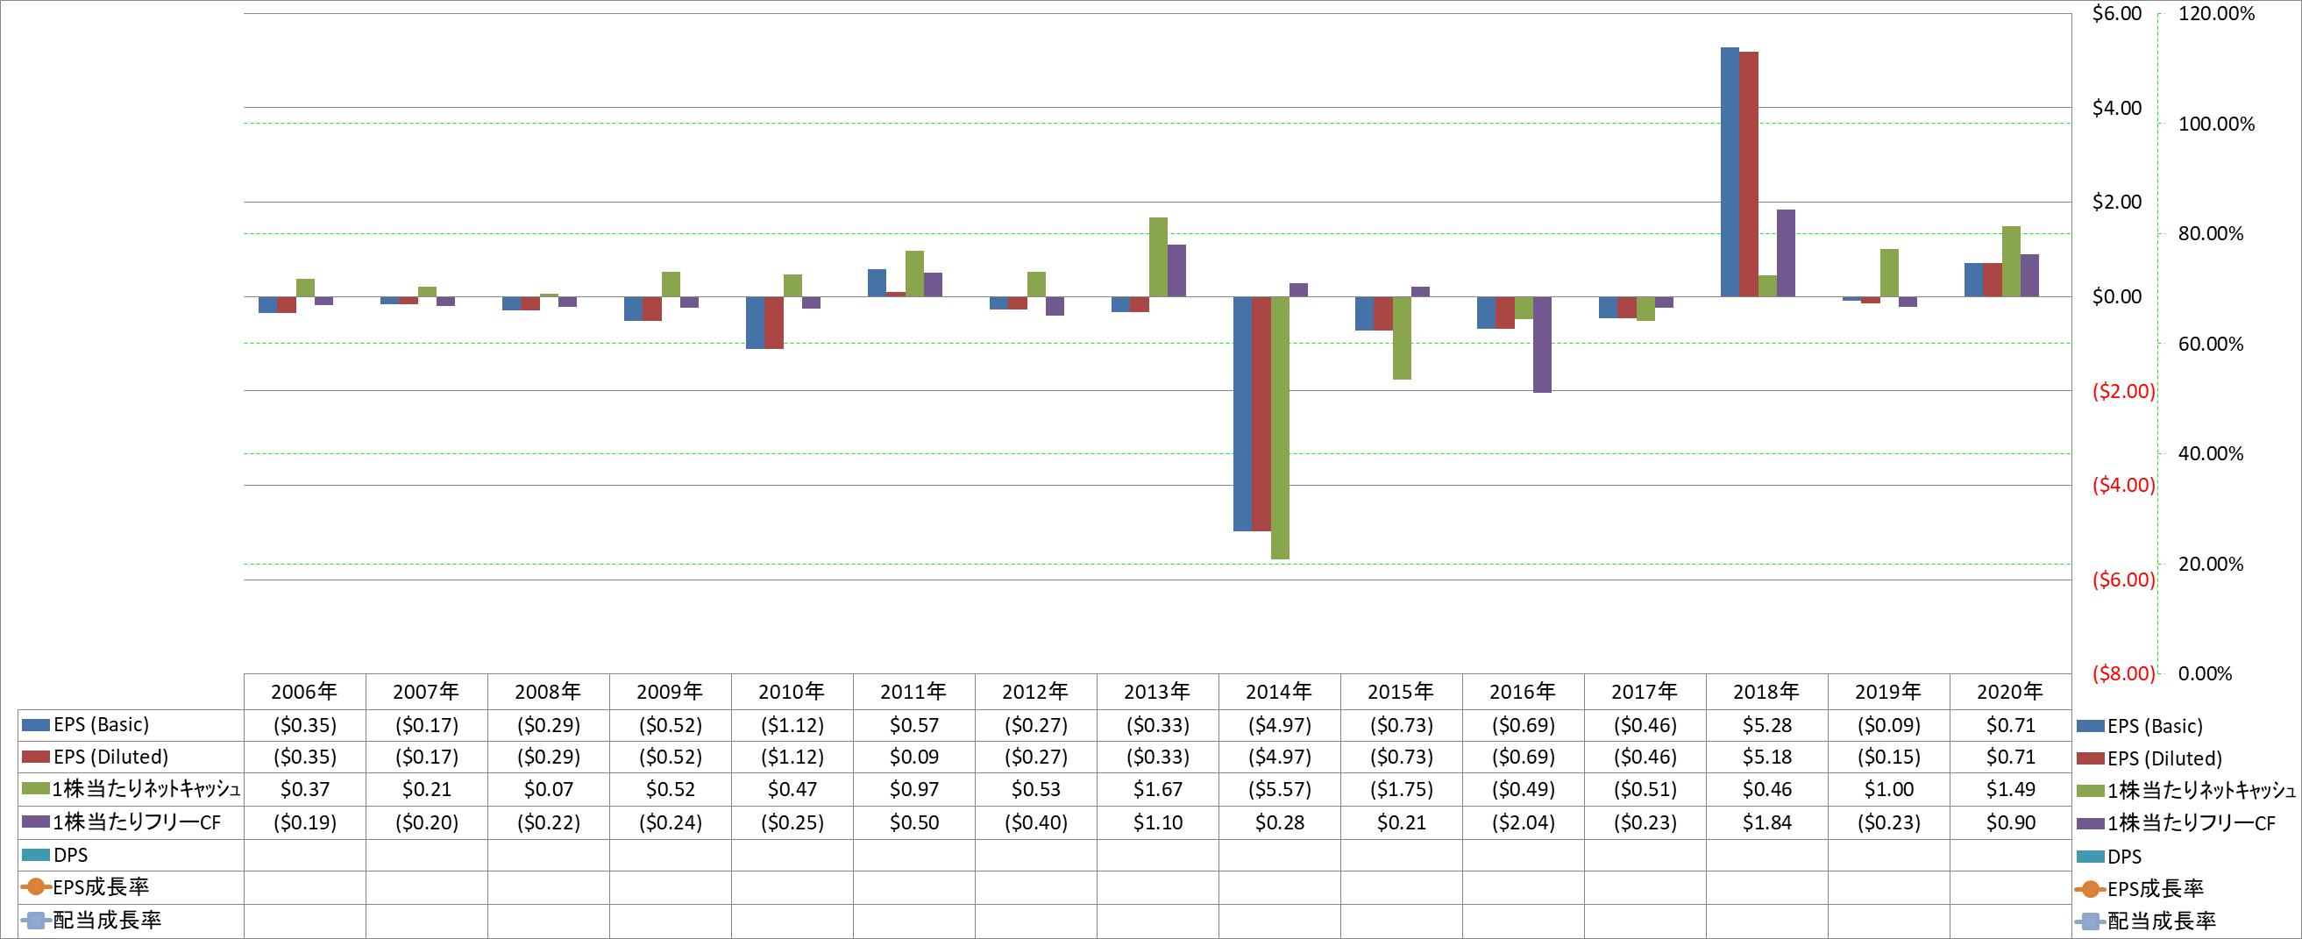Viewport: 2302px width, 939px height.
Task: Click the ($0.19) free CF cell for 2006
Action: click(305, 822)
